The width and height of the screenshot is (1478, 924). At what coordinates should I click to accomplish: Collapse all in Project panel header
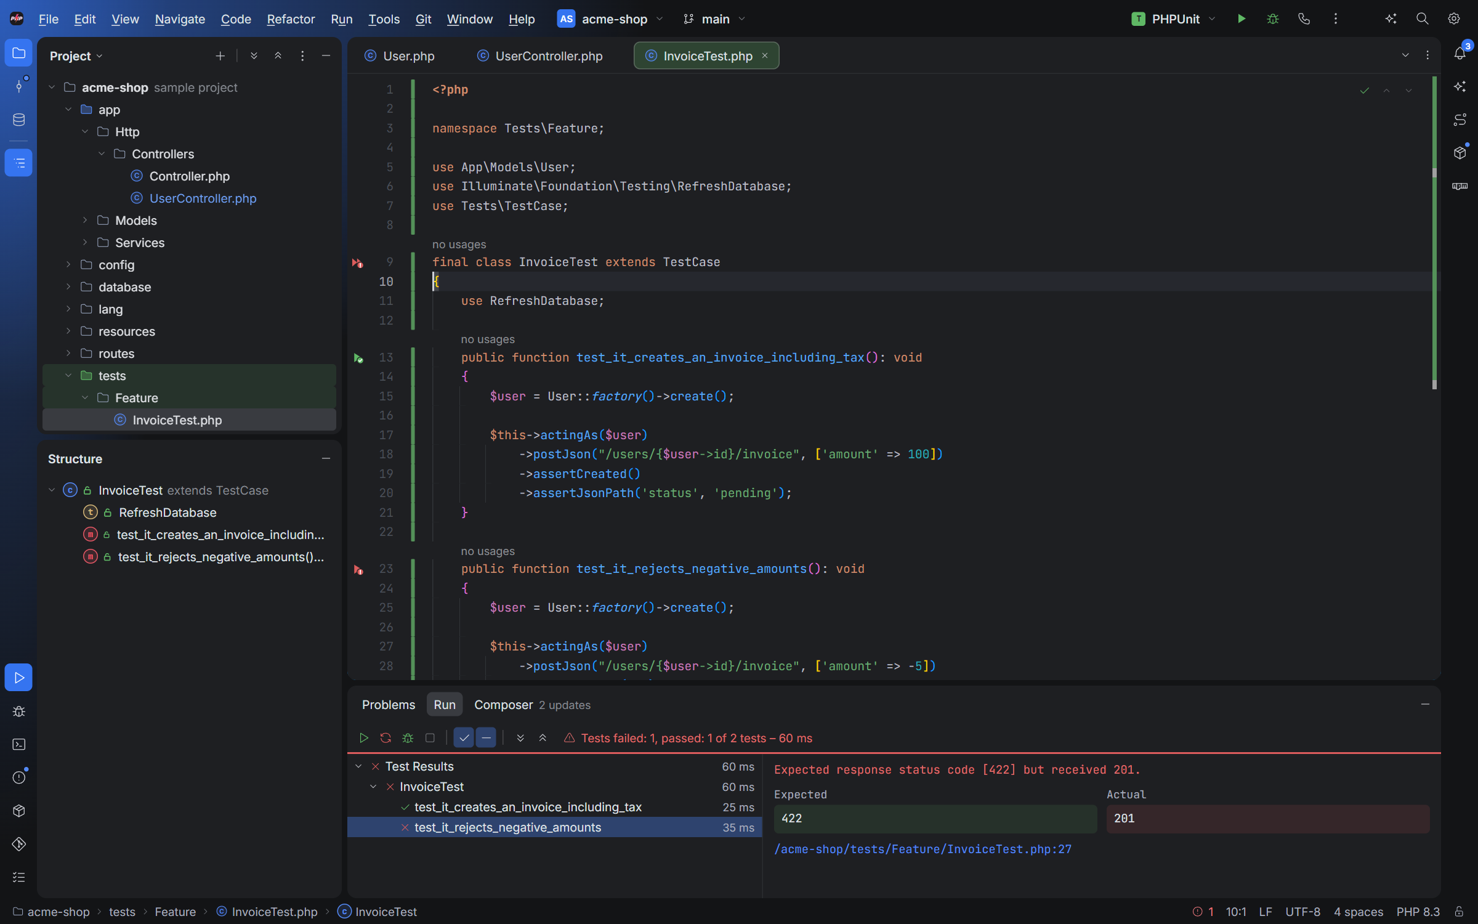(x=278, y=56)
